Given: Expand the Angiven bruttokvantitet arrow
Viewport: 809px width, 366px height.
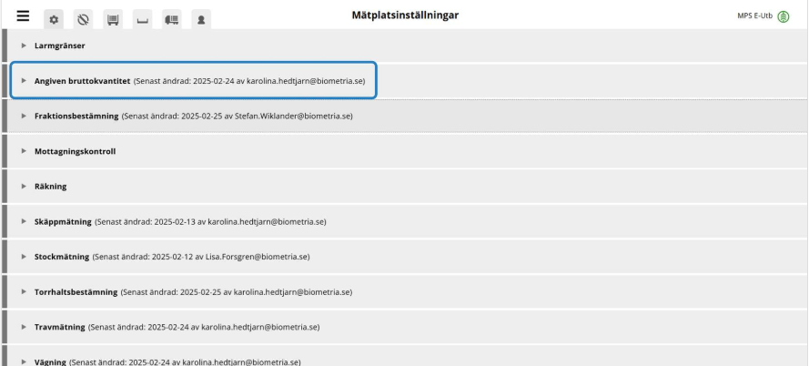Looking at the screenshot, I should (24, 81).
